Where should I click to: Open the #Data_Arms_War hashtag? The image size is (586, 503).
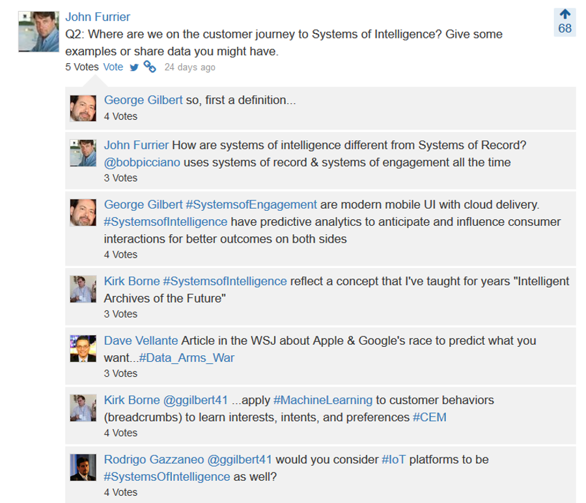click(x=186, y=358)
